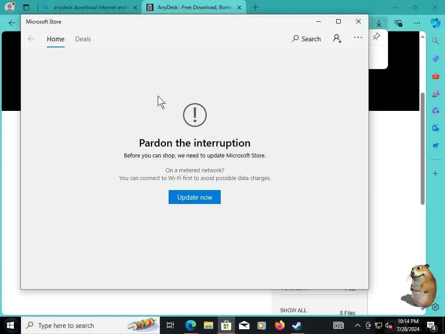Viewport: 445px width, 334px height.
Task: Close the anydesk download search tab
Action: [x=136, y=8]
